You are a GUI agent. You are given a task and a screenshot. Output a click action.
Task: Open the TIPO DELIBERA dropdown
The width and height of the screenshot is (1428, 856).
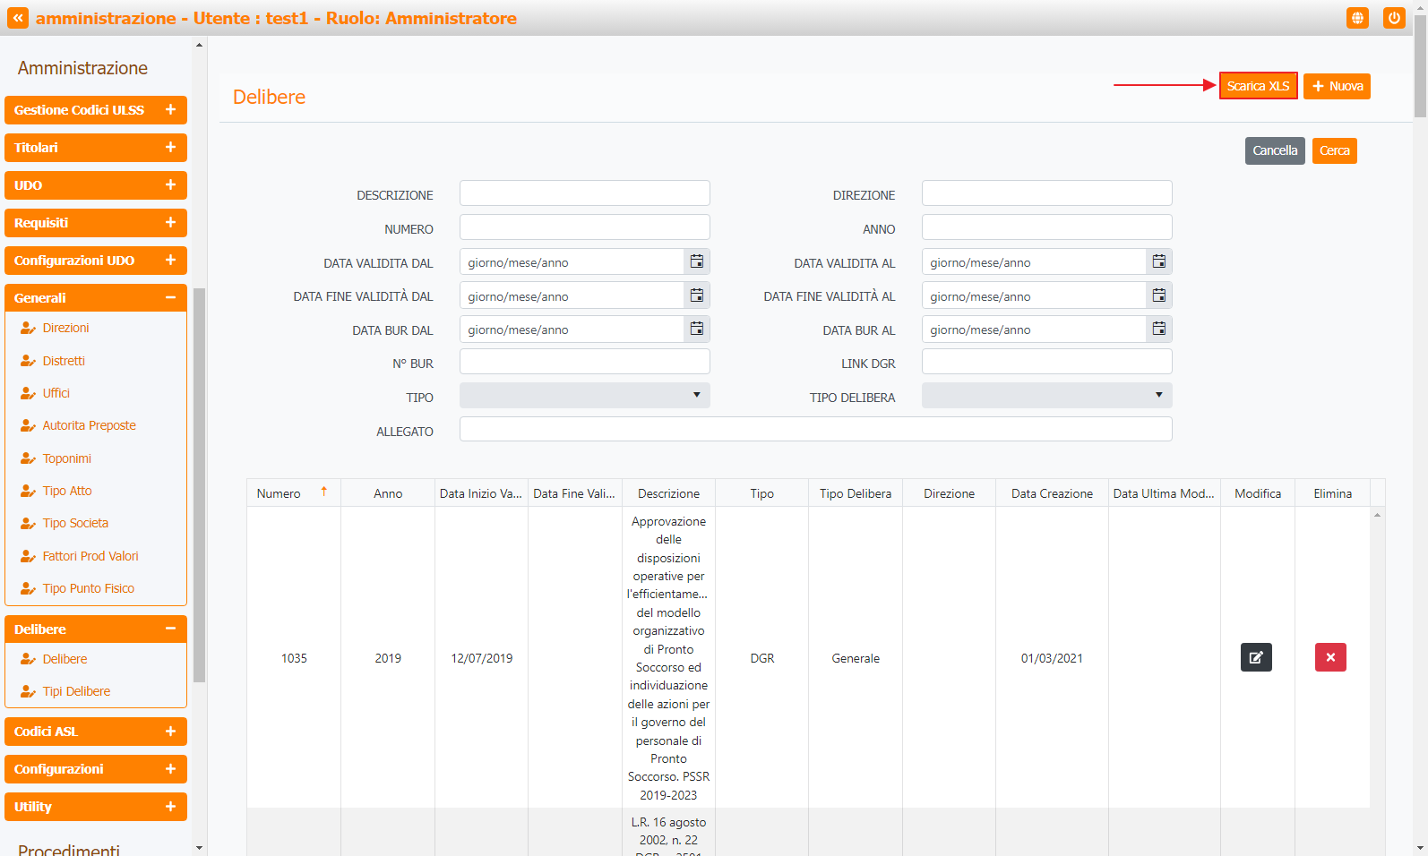(x=1046, y=396)
